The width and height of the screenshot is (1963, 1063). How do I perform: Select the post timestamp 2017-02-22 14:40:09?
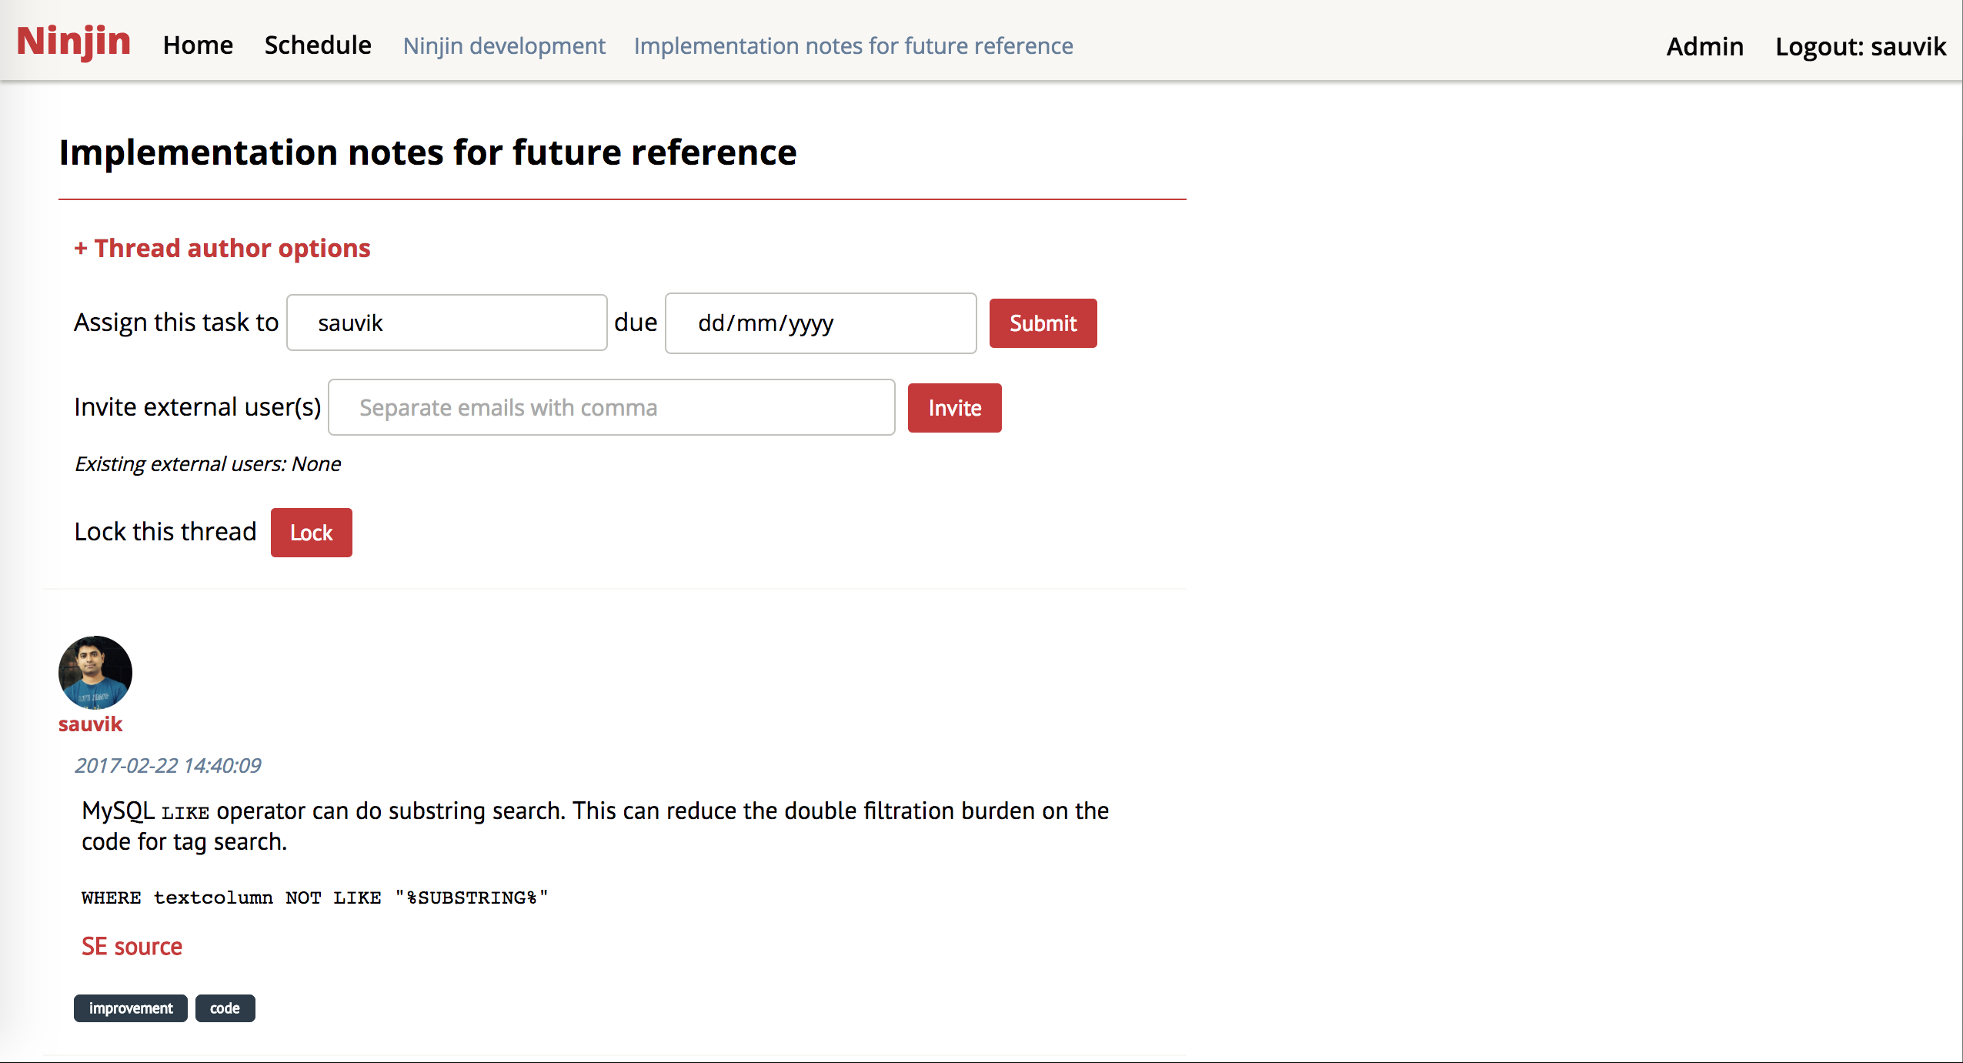168,765
